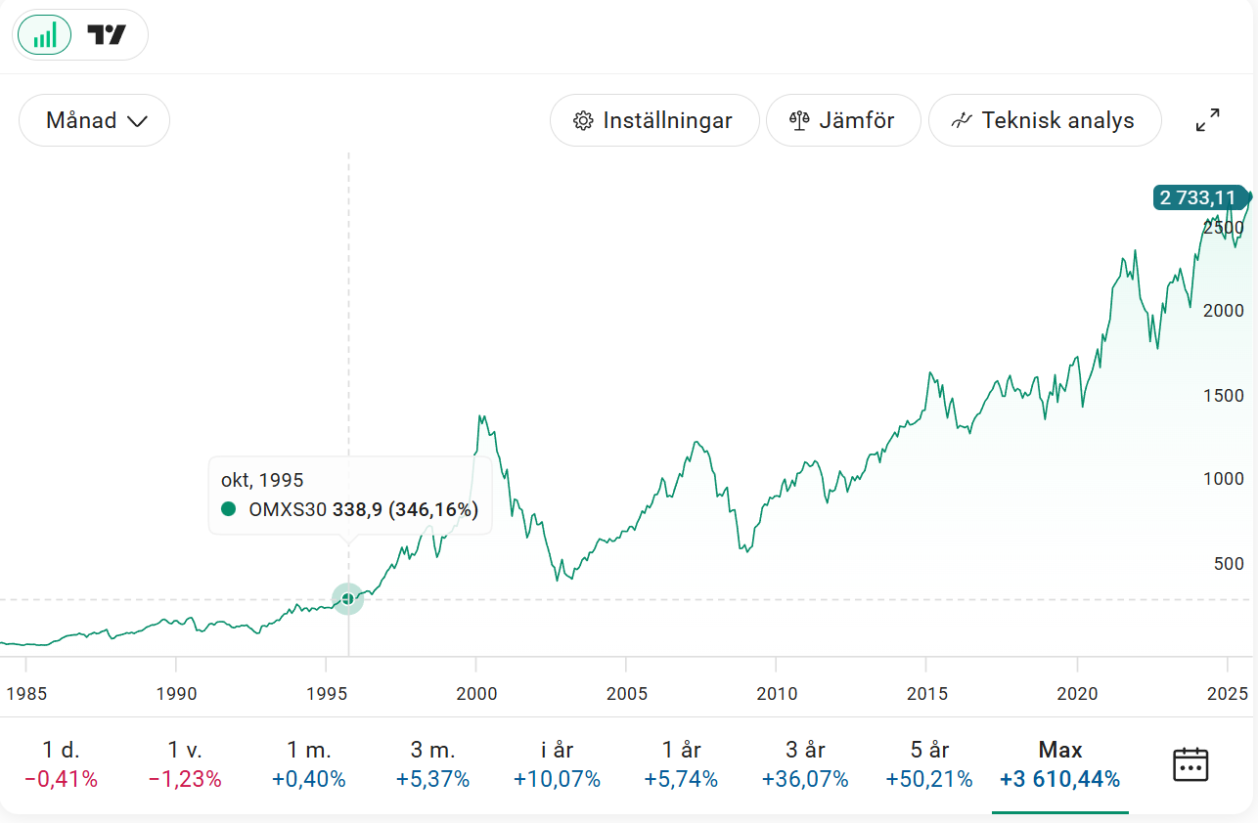Open the Jämför comparison button
Screen dimensions: 1258x823
843,120
